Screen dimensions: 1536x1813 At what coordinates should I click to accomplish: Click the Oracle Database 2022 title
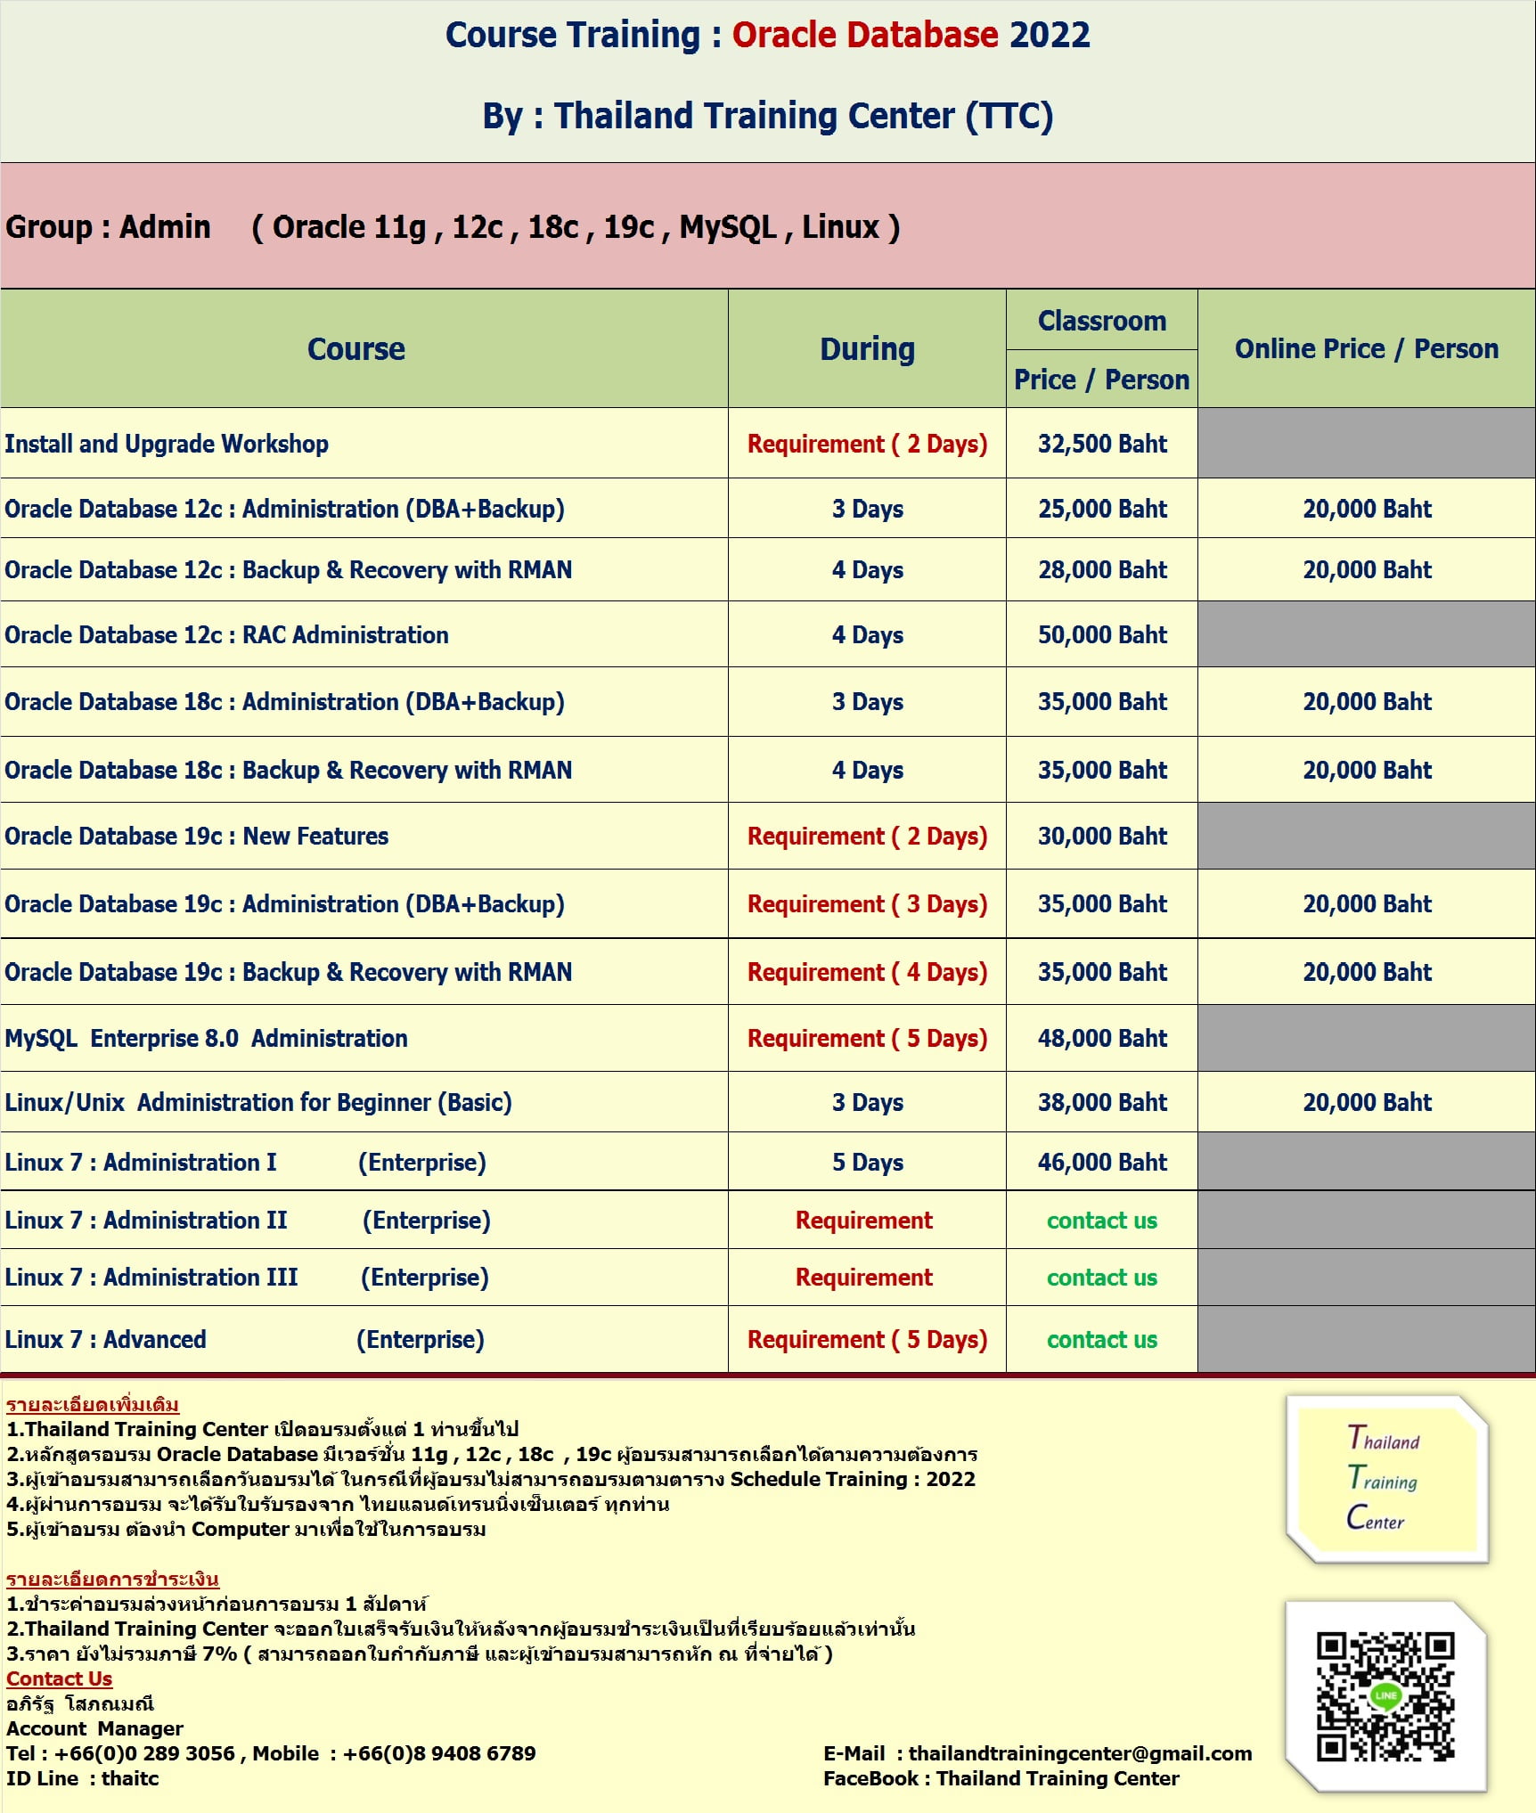(911, 35)
